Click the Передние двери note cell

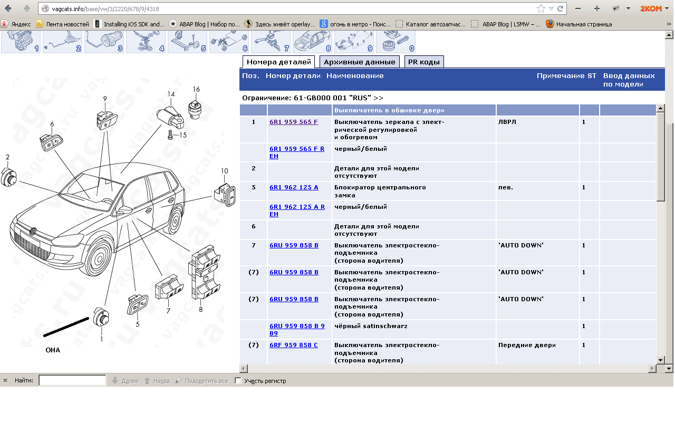coord(538,352)
